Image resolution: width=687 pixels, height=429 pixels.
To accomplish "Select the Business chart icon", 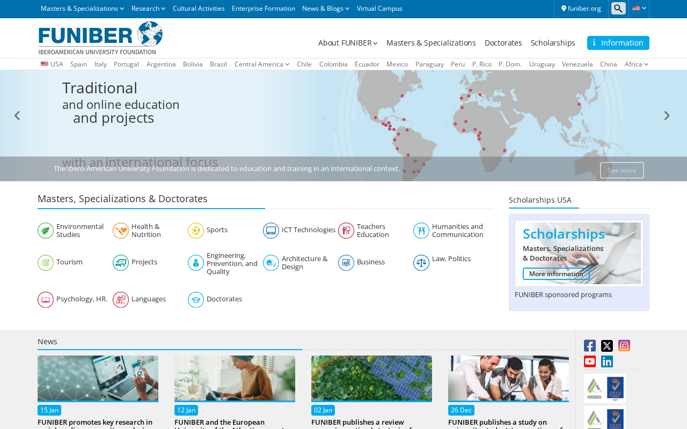I will click(x=346, y=263).
